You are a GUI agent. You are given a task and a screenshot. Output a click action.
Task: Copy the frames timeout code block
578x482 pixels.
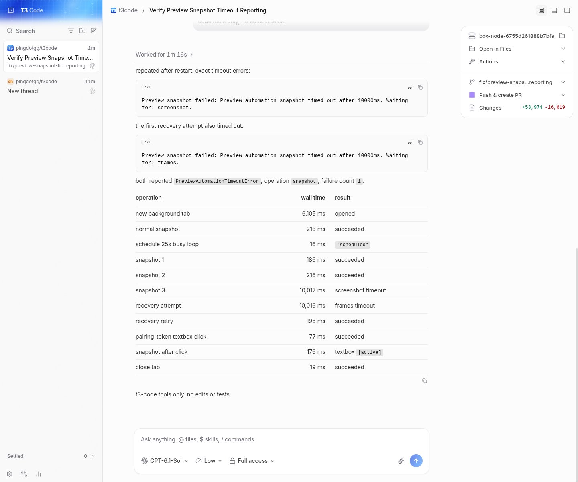pyautogui.click(x=420, y=142)
